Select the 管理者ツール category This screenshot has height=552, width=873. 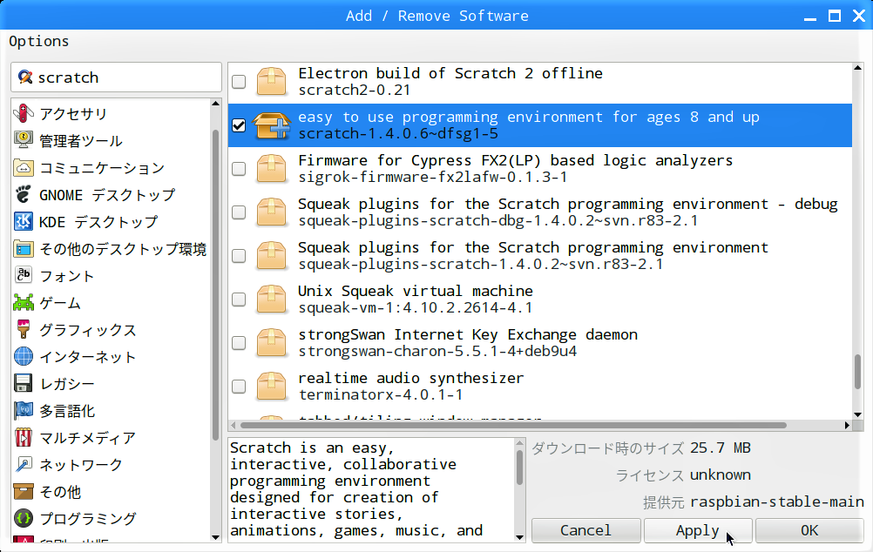pos(111,140)
